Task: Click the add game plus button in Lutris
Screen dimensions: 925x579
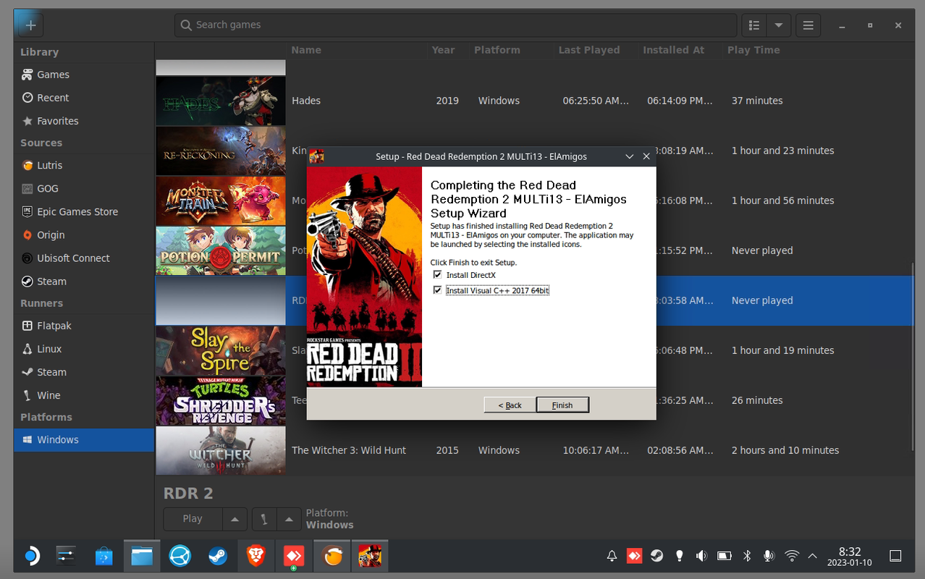Action: tap(30, 25)
